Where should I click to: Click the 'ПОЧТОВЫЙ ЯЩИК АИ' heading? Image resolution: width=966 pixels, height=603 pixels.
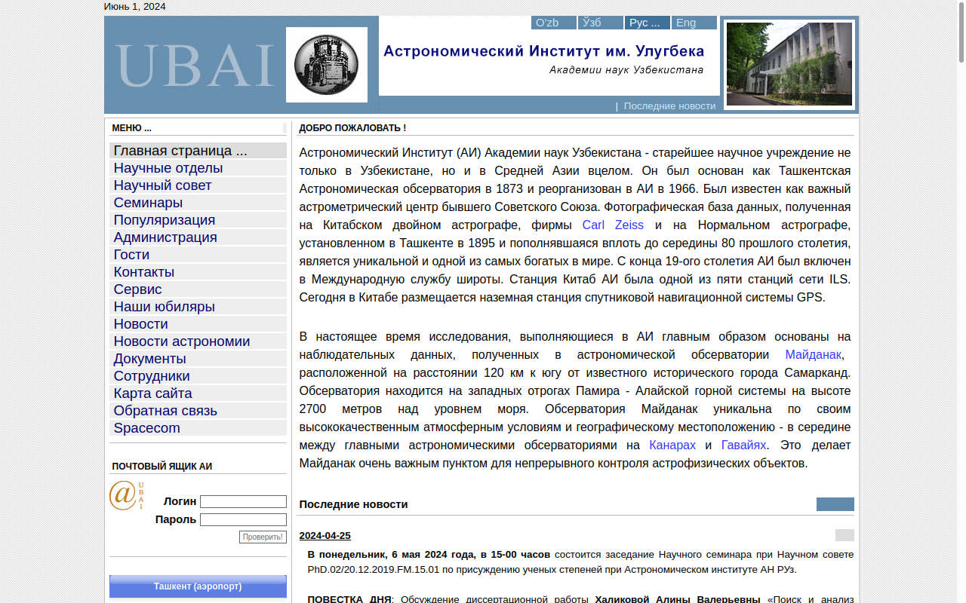[162, 467]
